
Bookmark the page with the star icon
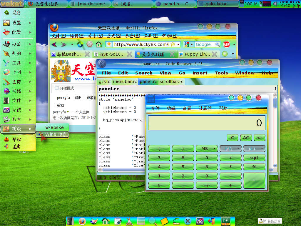point(173,44)
